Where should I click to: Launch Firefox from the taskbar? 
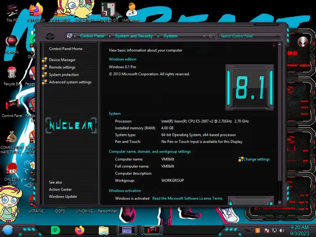pyautogui.click(x=80, y=230)
